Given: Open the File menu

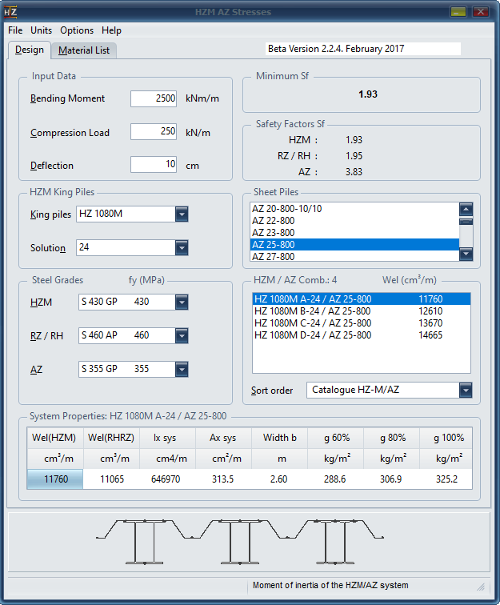Looking at the screenshot, I should (x=15, y=30).
